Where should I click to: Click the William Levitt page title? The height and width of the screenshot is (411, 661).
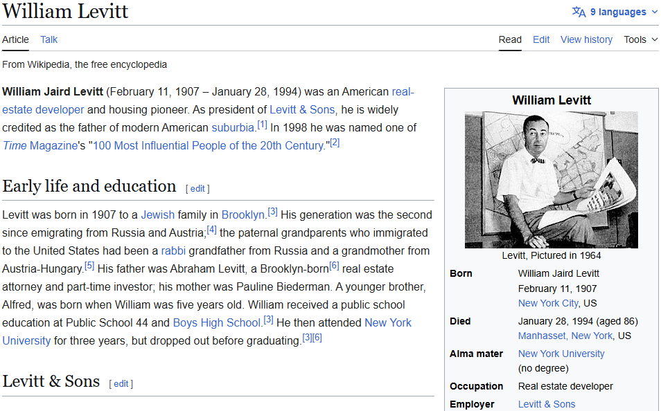click(x=65, y=11)
